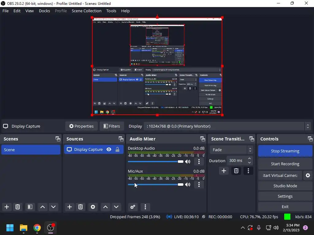Open Chrome from the taskbar
Screen dimensions: 314x235
point(37,228)
